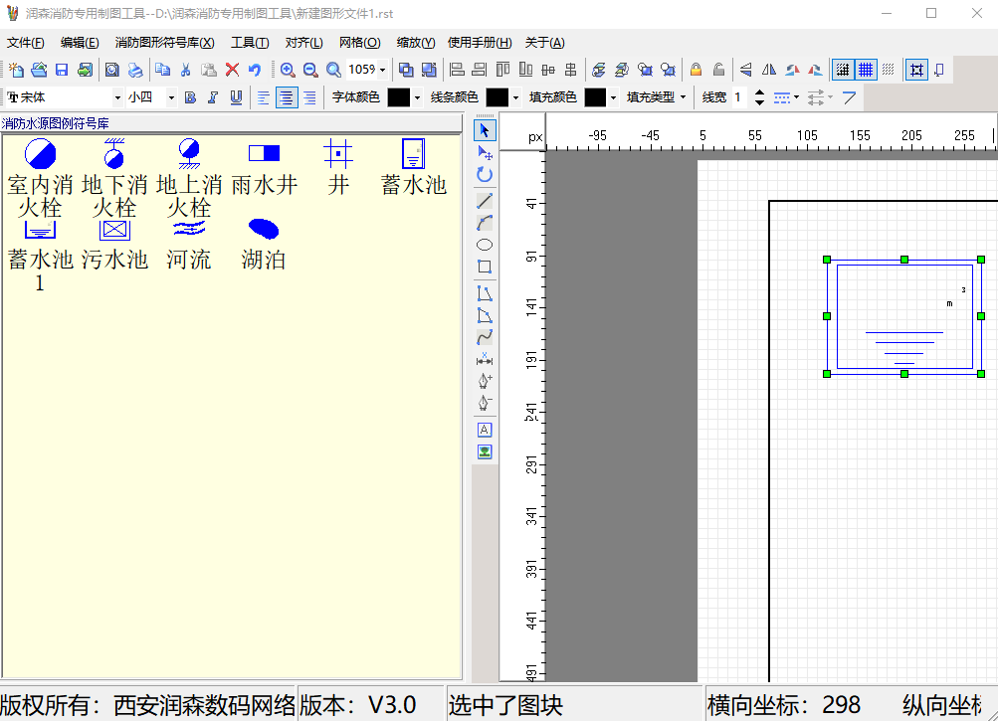This screenshot has height=721, width=998.
Task: Click the text box tool
Action: point(485,430)
